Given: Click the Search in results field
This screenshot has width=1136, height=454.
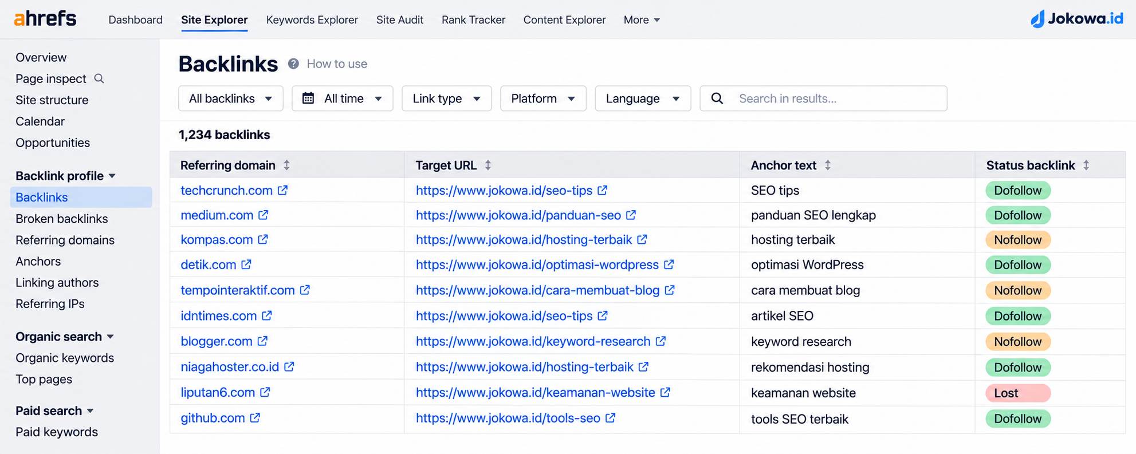Looking at the screenshot, I should (823, 98).
